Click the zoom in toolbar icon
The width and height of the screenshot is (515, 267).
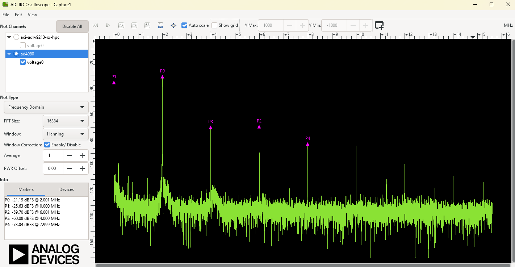(121, 25)
